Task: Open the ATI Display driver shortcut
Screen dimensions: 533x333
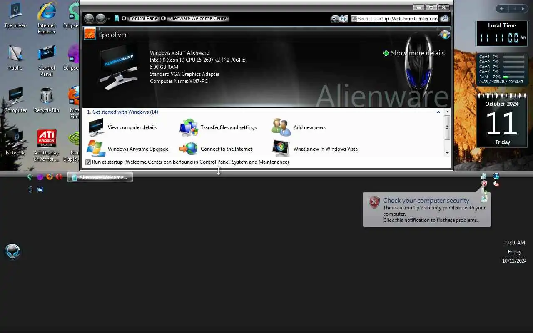Action: click(x=47, y=146)
